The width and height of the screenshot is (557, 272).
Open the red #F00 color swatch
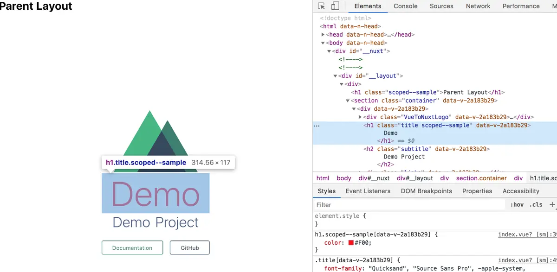(351, 243)
